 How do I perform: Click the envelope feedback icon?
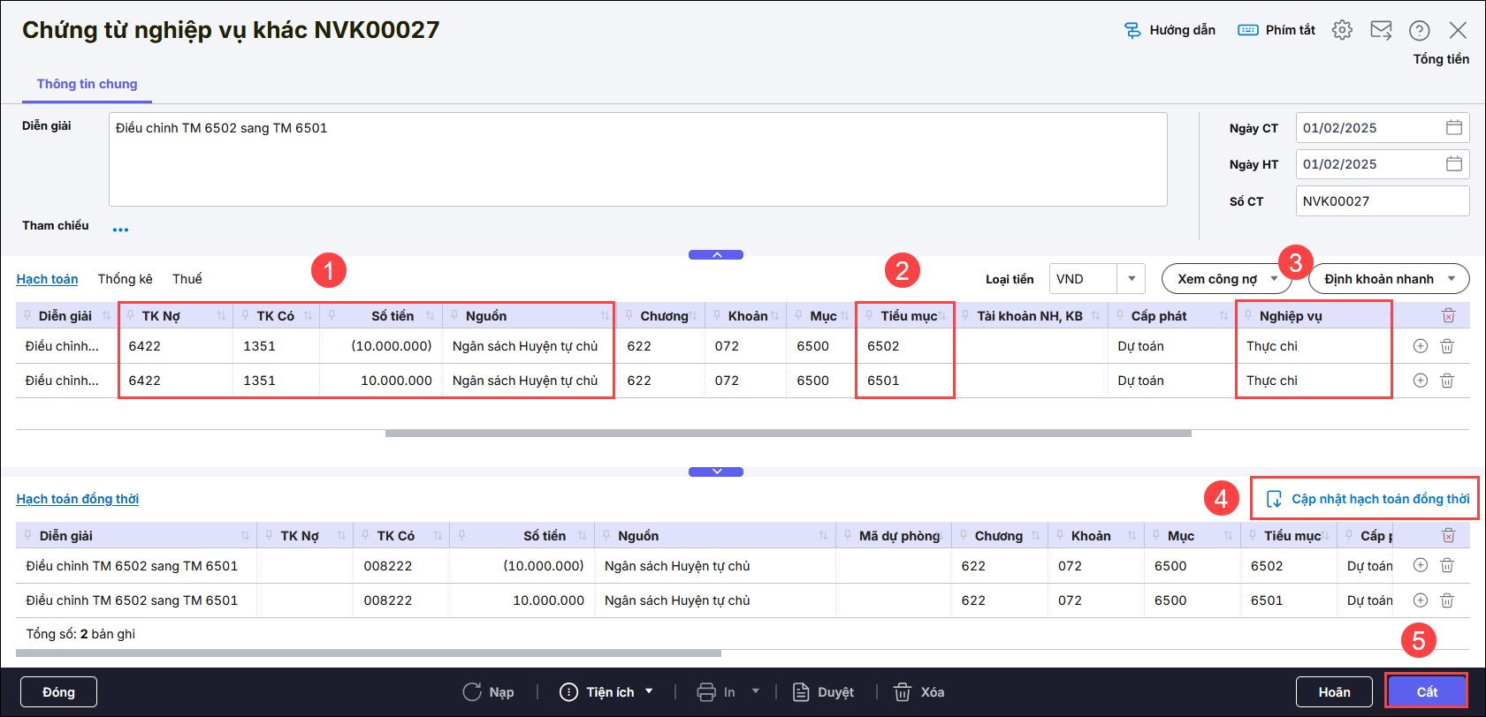1381,30
